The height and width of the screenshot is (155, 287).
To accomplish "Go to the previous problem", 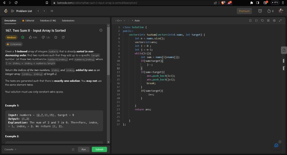I will point(38,11).
